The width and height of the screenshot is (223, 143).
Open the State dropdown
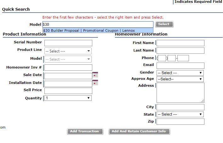pos(180,114)
